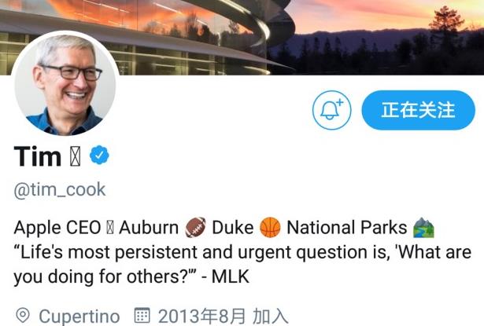The width and height of the screenshot is (484, 326).
Task: Click the location pin icon
Action: click(23, 316)
